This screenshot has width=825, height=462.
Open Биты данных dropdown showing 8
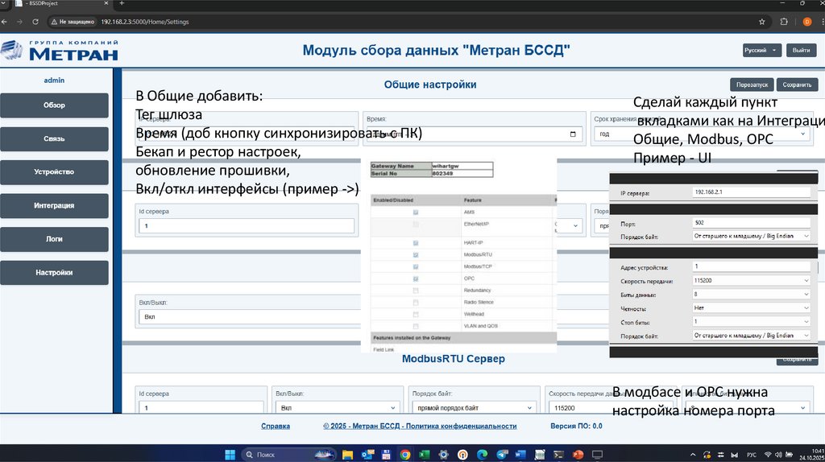751,295
